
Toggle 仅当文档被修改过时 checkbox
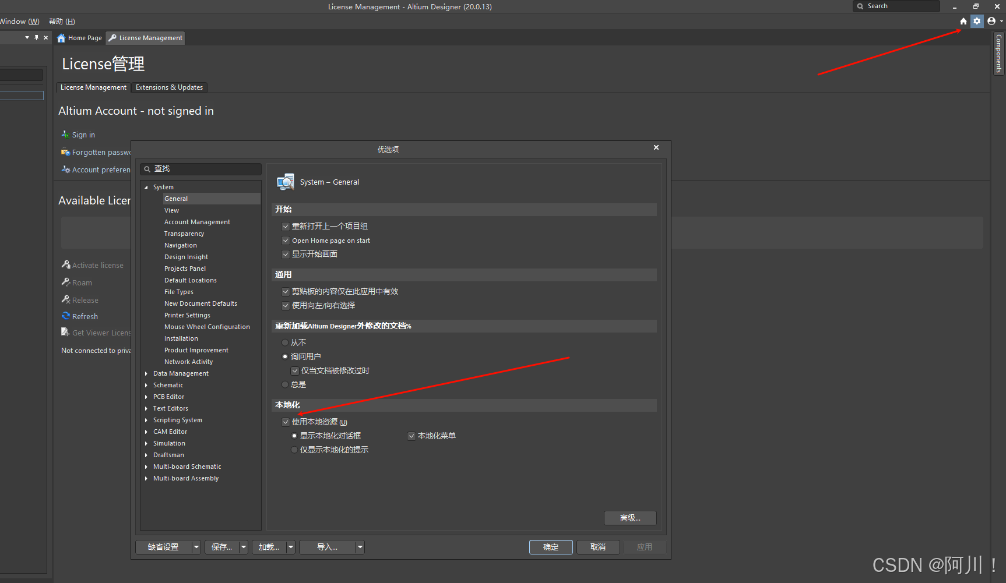click(295, 371)
